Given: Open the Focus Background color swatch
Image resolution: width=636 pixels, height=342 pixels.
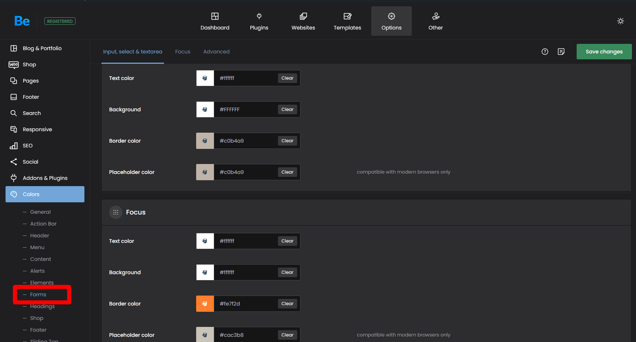Looking at the screenshot, I should coord(205,272).
